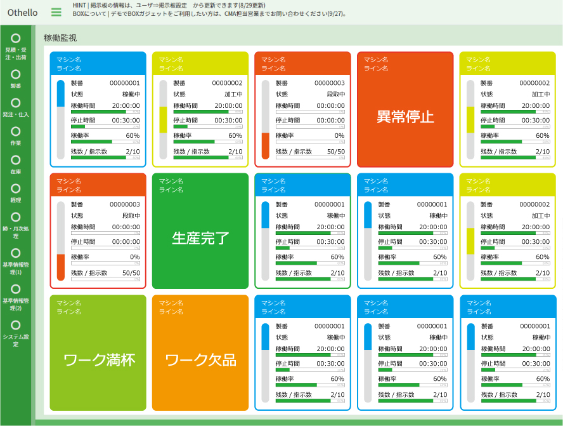Image resolution: width=563 pixels, height=426 pixels.
Task: Click the HINT bulletin board notice text
Action: coord(169,5)
